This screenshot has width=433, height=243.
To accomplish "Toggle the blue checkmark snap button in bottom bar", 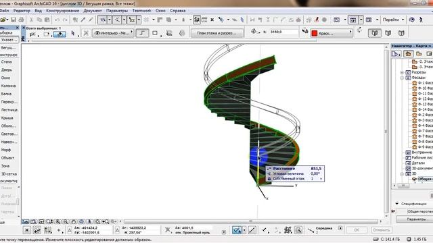I will [x=237, y=230].
